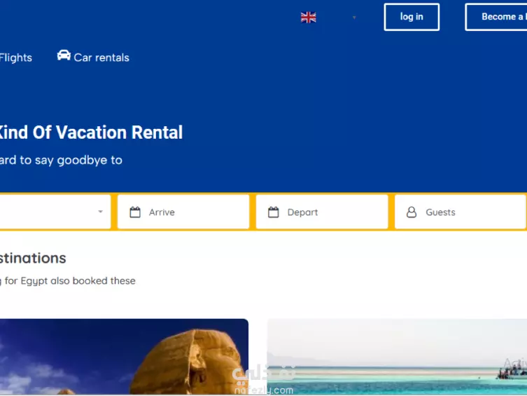Open the Sphinx destination thumbnail
This screenshot has height=396, width=527.
pyautogui.click(x=124, y=357)
